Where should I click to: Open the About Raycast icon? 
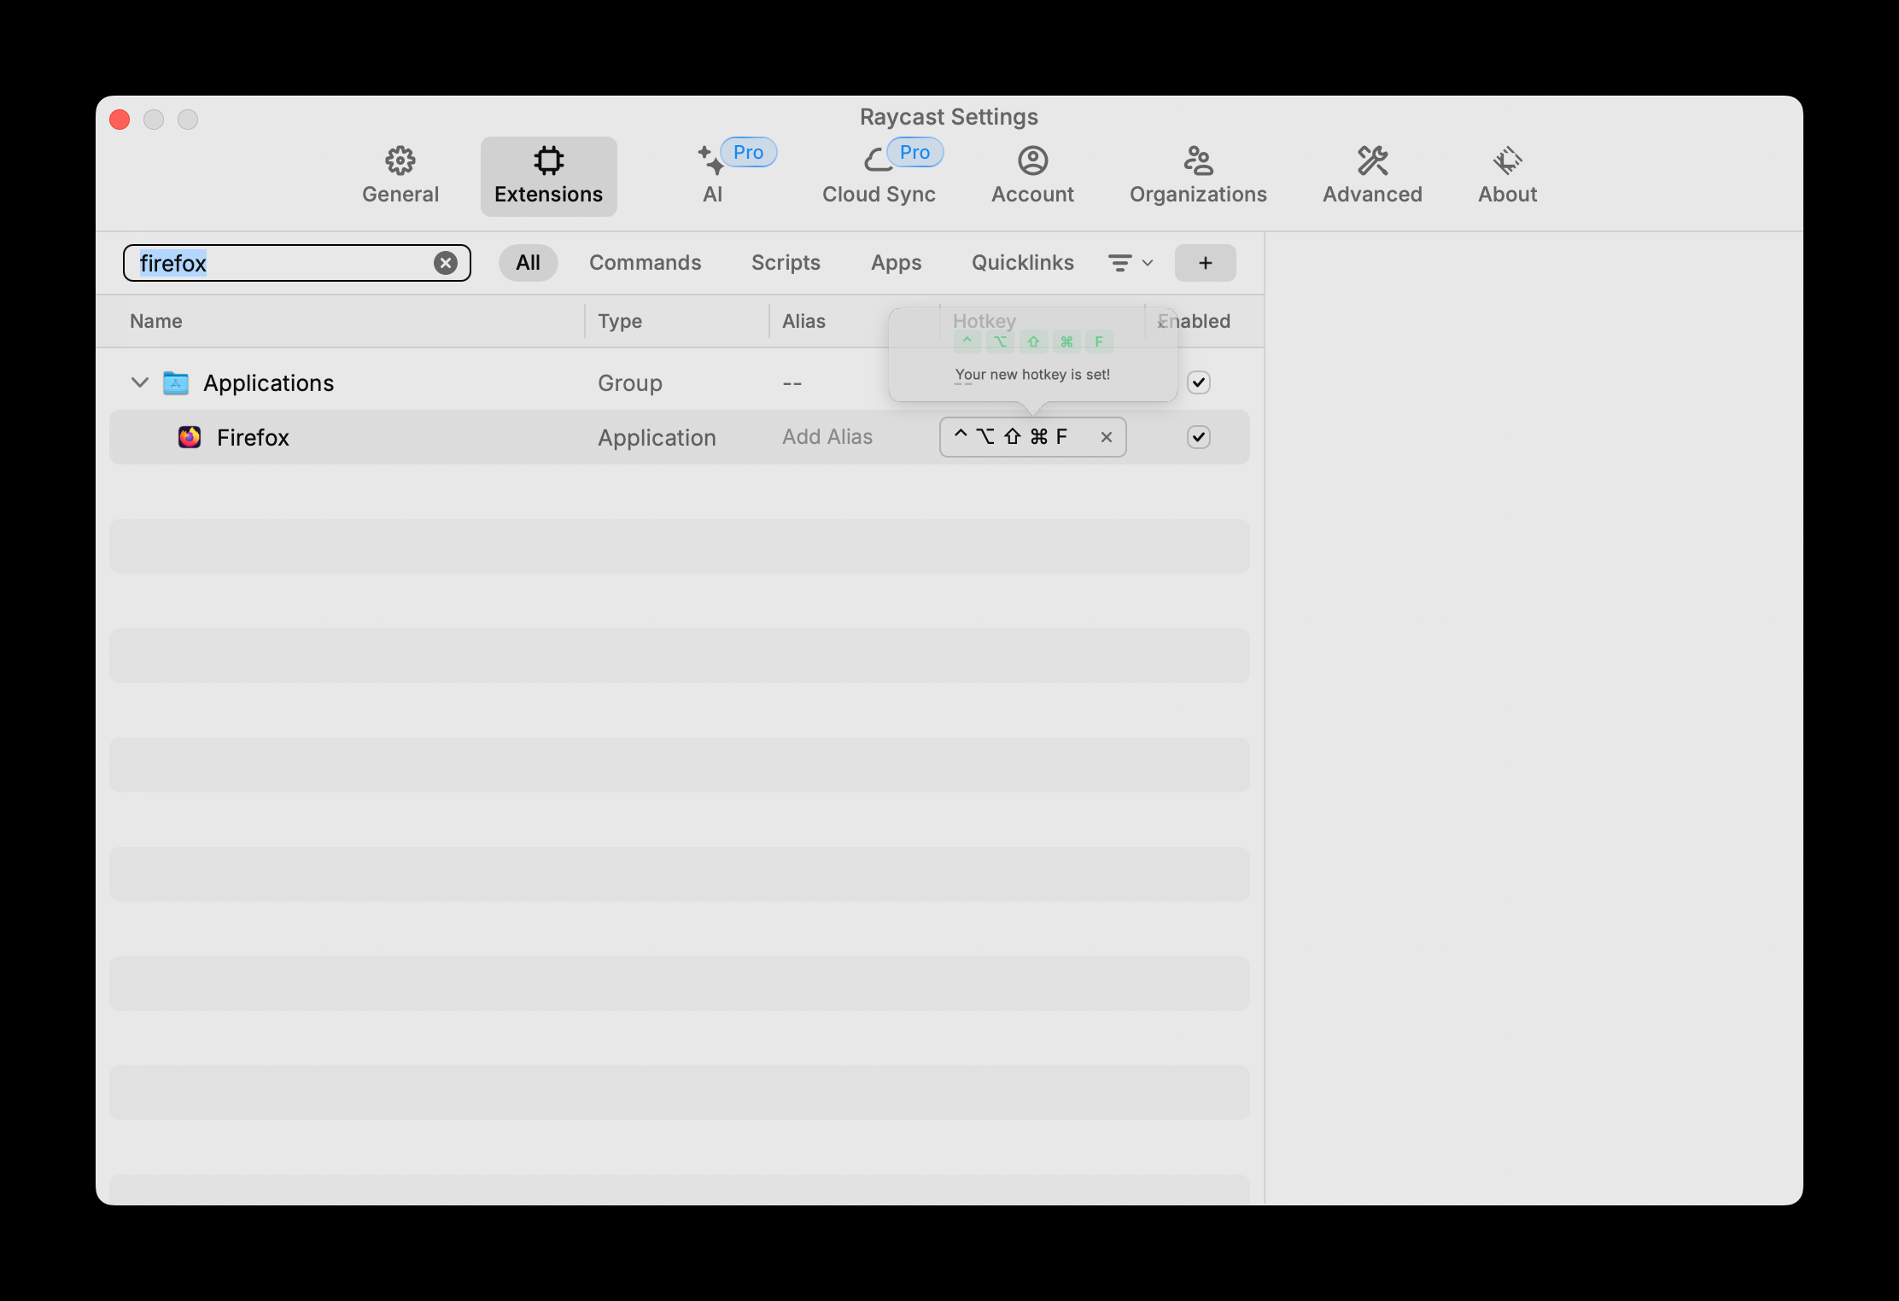1507,160
